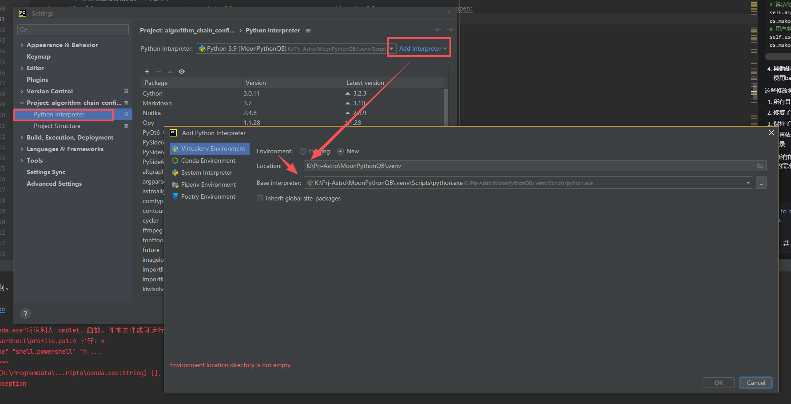Click the upgrade package arrow icon
The width and height of the screenshot is (791, 404).
[170, 72]
